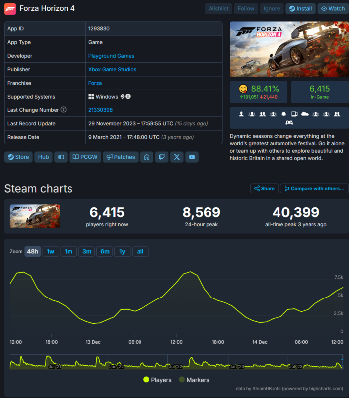Open Patches with the megaphone icon
The image size is (349, 398).
click(121, 157)
